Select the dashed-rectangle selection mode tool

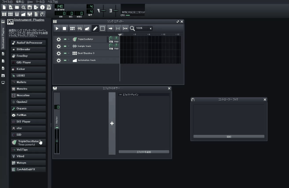pyautogui.click(x=103, y=28)
